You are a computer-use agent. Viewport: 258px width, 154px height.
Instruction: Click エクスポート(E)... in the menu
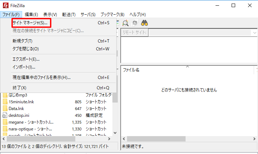click(x=26, y=59)
